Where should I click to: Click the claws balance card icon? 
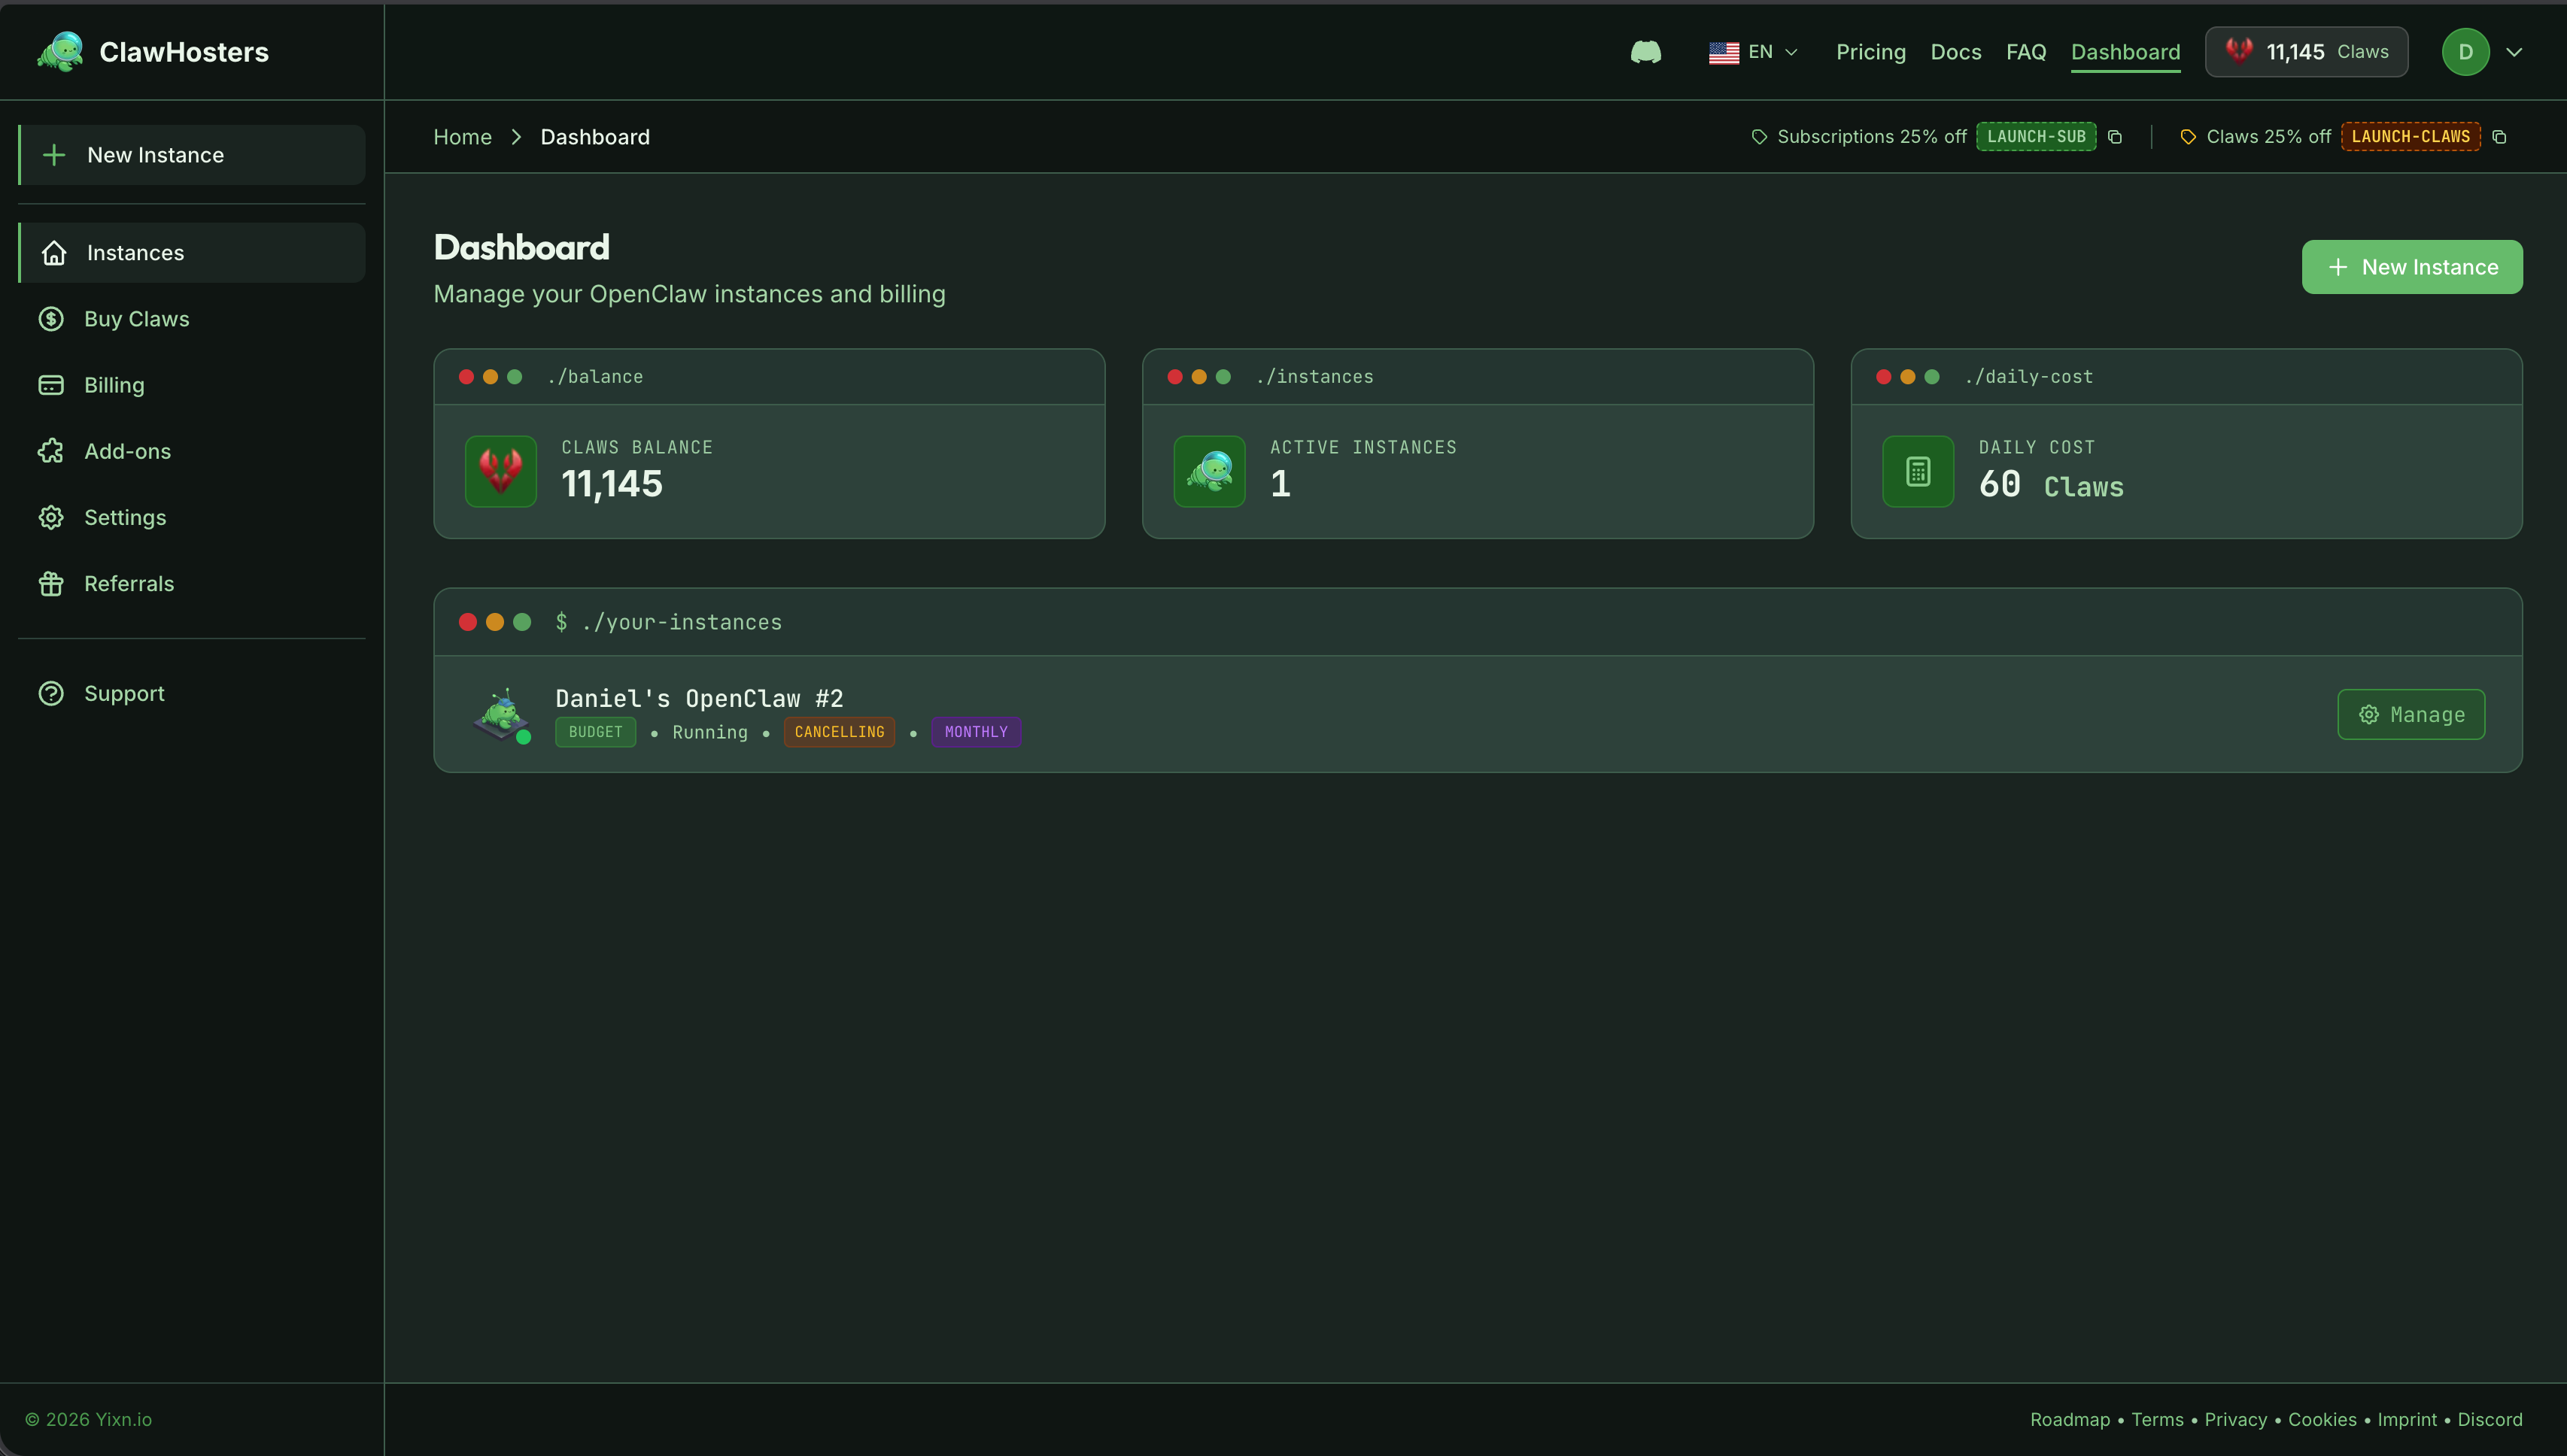[x=500, y=471]
